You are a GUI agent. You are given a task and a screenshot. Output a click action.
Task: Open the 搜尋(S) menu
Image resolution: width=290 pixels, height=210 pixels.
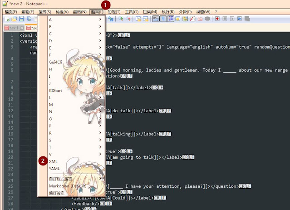[45, 12]
